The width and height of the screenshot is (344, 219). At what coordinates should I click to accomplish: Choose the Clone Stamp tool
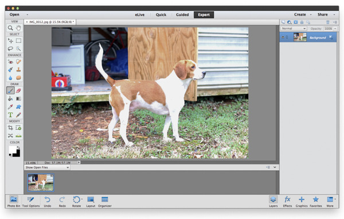19,69
